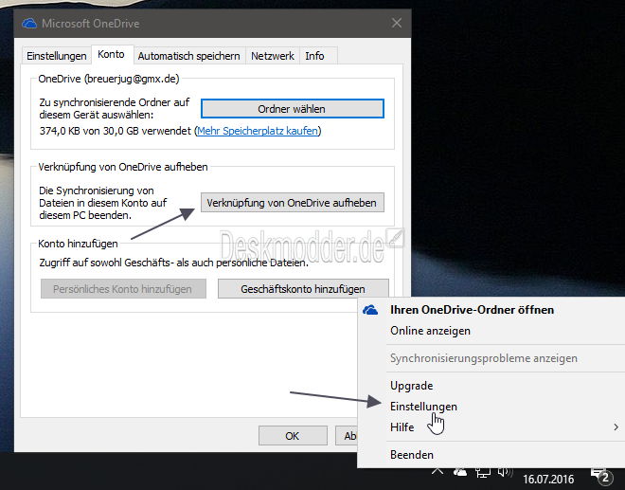Click the OneDrive tray icon in the taskbar
The height and width of the screenshot is (490, 625).
(x=460, y=472)
